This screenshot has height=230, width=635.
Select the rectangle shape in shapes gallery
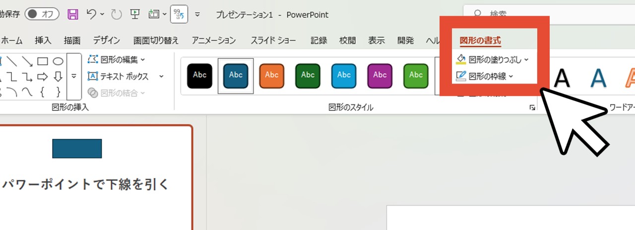coord(43,61)
